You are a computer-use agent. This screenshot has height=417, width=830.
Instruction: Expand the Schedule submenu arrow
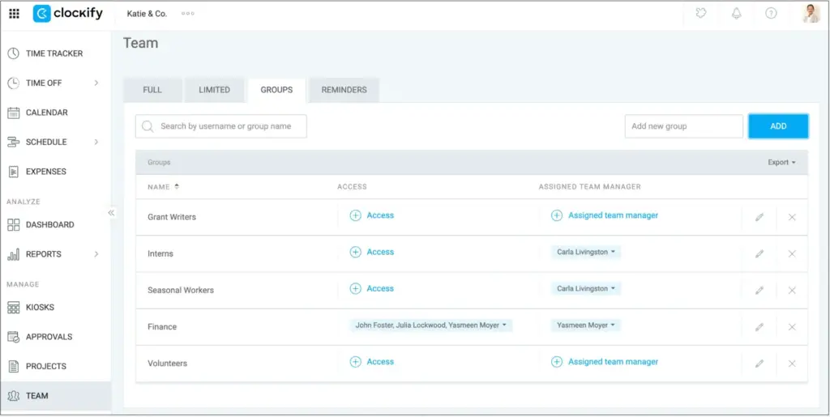(x=96, y=143)
